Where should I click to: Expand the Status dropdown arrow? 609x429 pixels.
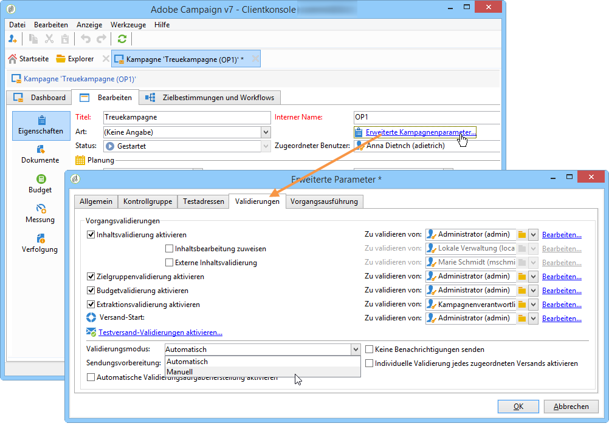(266, 146)
